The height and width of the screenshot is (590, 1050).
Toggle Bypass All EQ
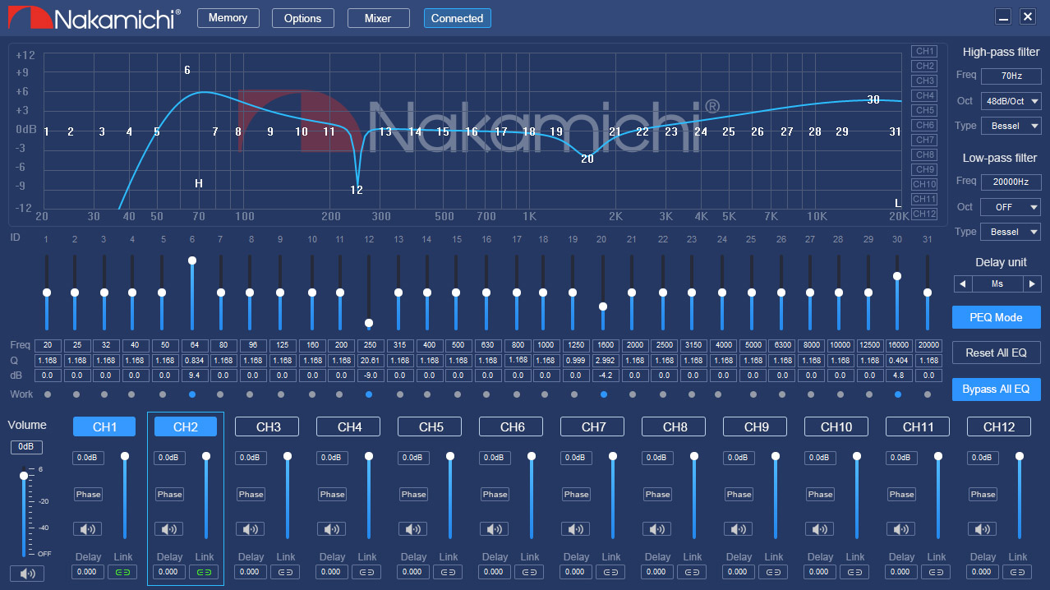996,389
